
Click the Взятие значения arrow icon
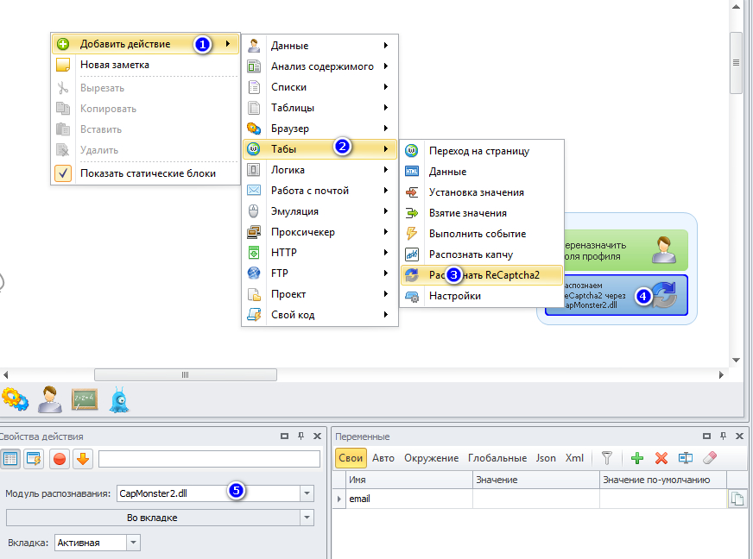pos(412,212)
